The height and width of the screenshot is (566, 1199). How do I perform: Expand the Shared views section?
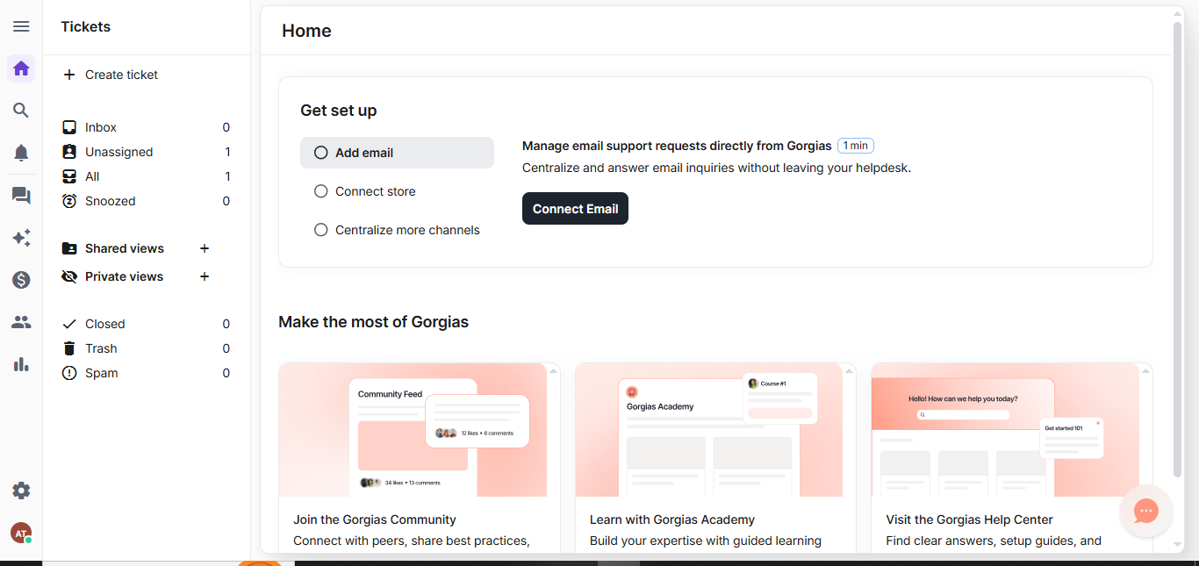point(125,248)
